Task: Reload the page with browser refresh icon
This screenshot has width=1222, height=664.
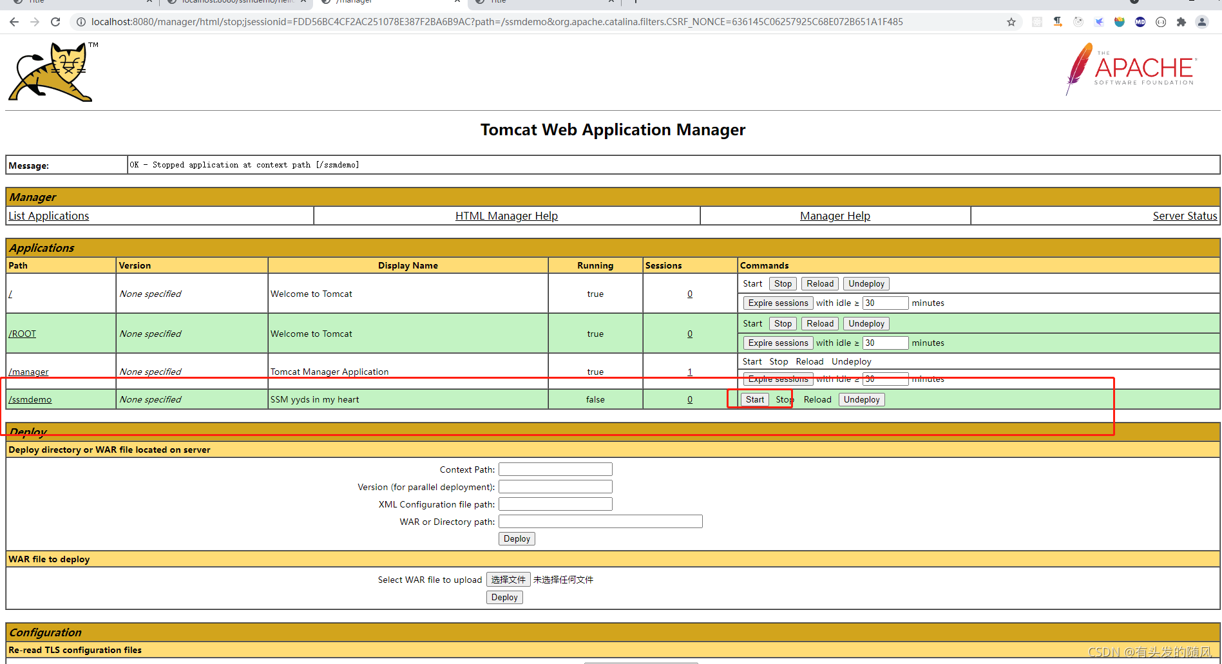Action: tap(55, 22)
